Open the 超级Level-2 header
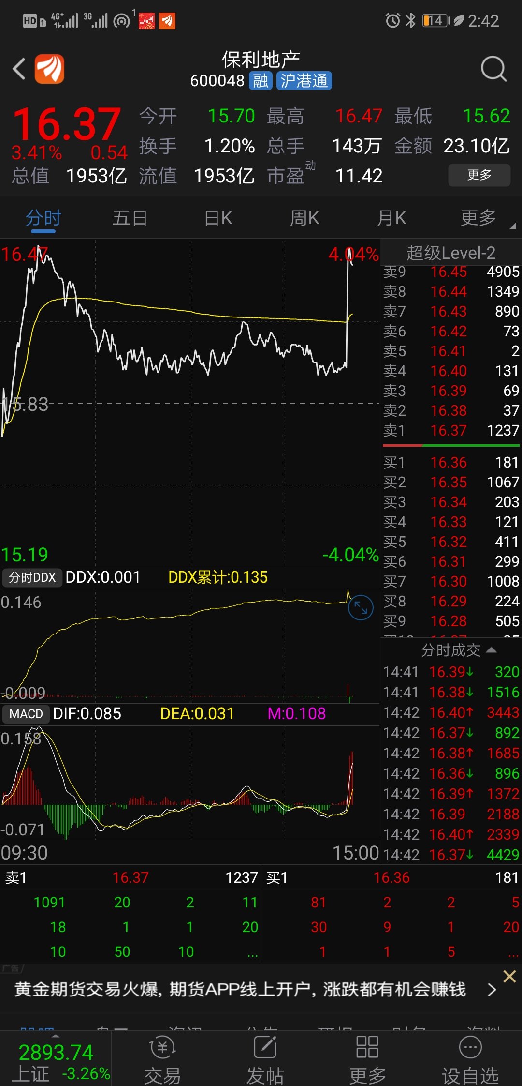 (x=451, y=253)
